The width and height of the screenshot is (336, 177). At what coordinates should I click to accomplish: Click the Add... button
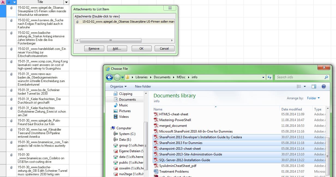point(117,49)
